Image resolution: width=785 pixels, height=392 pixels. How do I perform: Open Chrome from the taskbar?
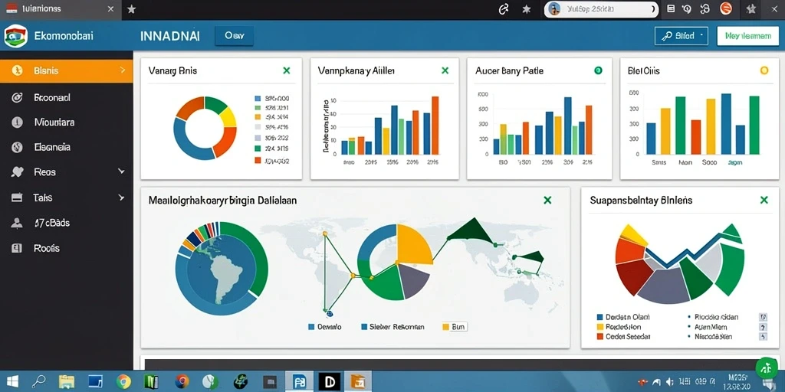click(x=123, y=381)
